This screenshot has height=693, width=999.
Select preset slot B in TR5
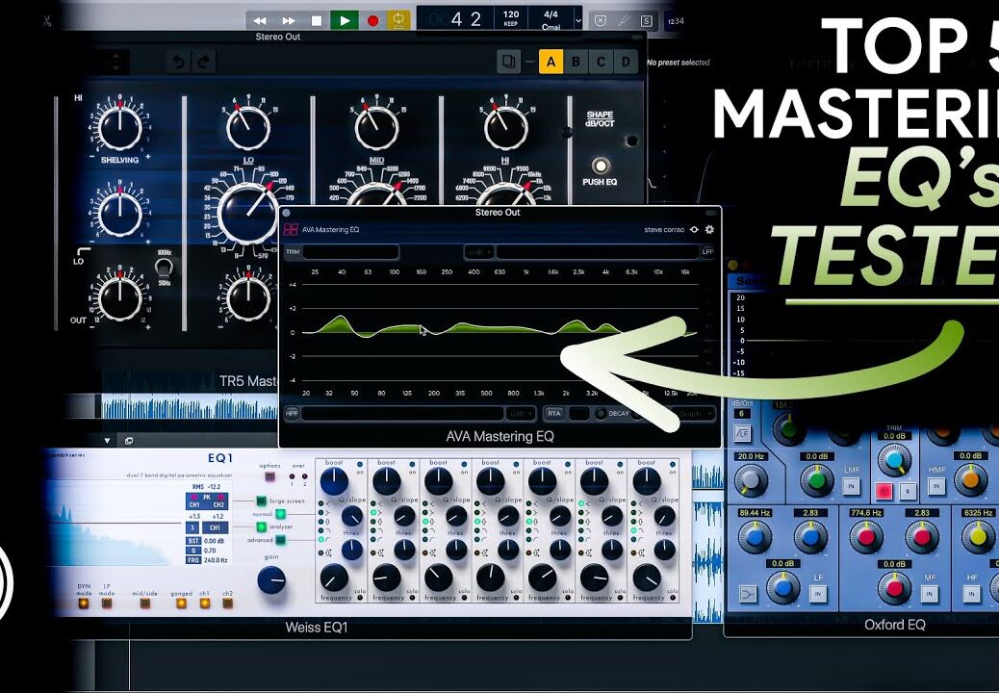click(x=576, y=62)
